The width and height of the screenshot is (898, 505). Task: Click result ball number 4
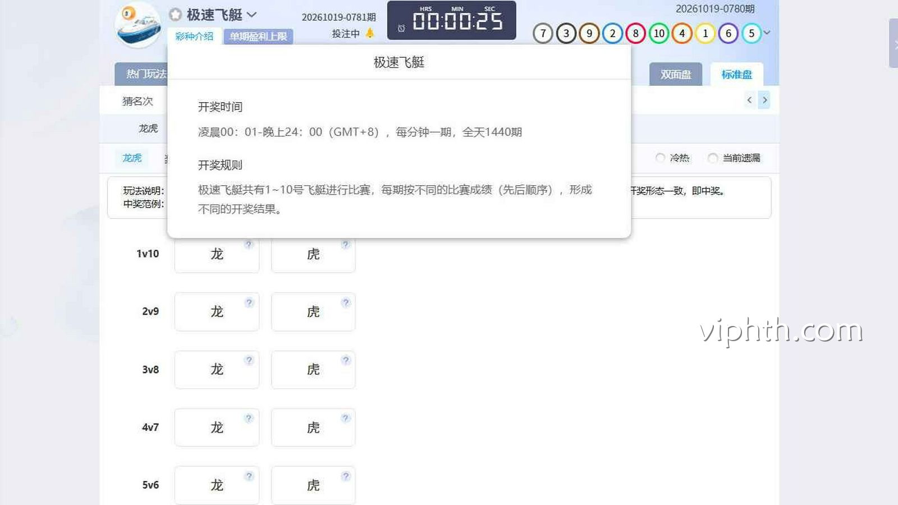pos(682,33)
